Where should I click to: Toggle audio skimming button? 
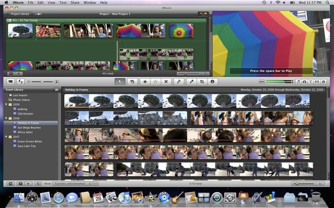pyautogui.click(x=262, y=82)
